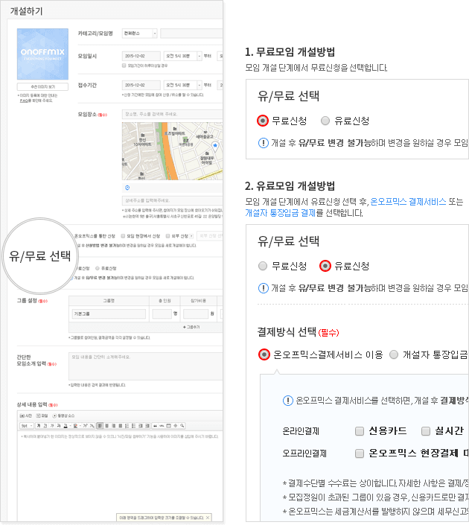This screenshot has height=525, width=469.
Task: Click the increase indent icon in editor
Action: 147,426
